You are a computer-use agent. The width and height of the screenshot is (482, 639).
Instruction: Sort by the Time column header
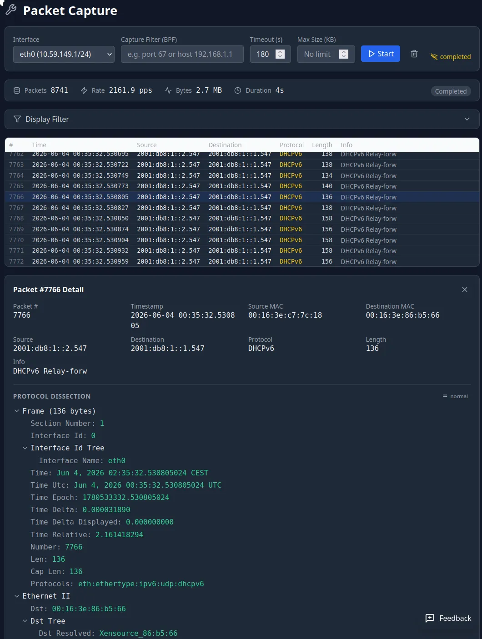click(39, 145)
